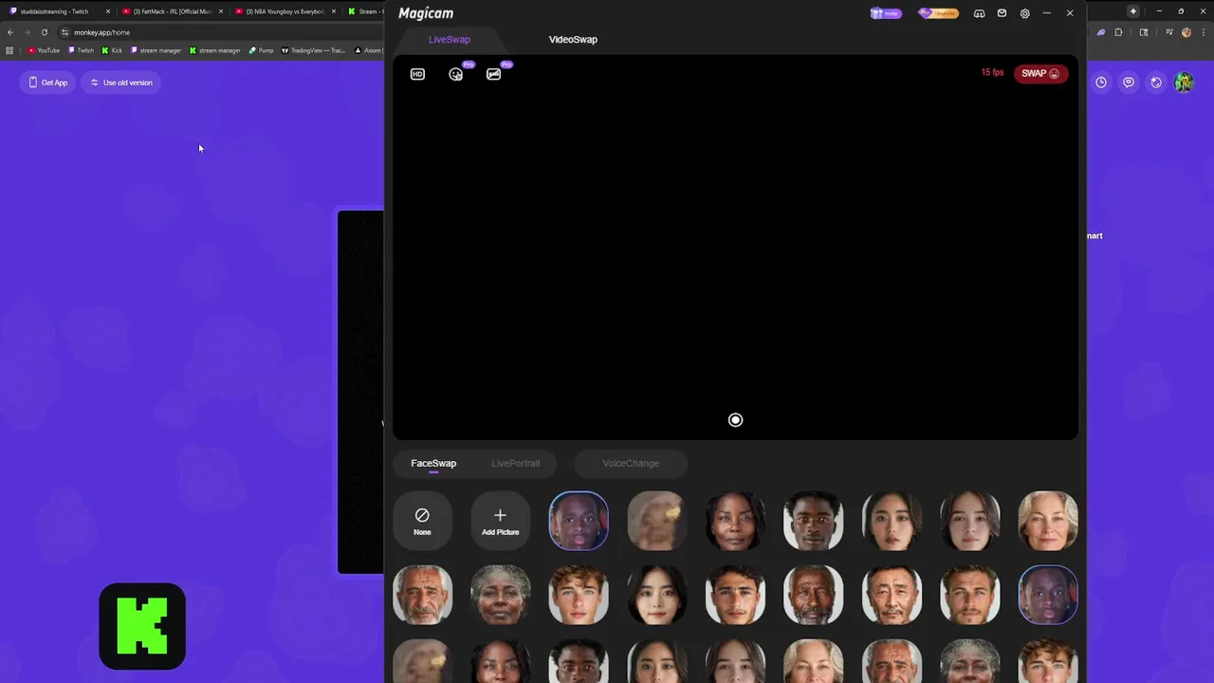The image size is (1214, 683).
Task: Open the history clock icon on Monkey page
Action: point(1101,83)
